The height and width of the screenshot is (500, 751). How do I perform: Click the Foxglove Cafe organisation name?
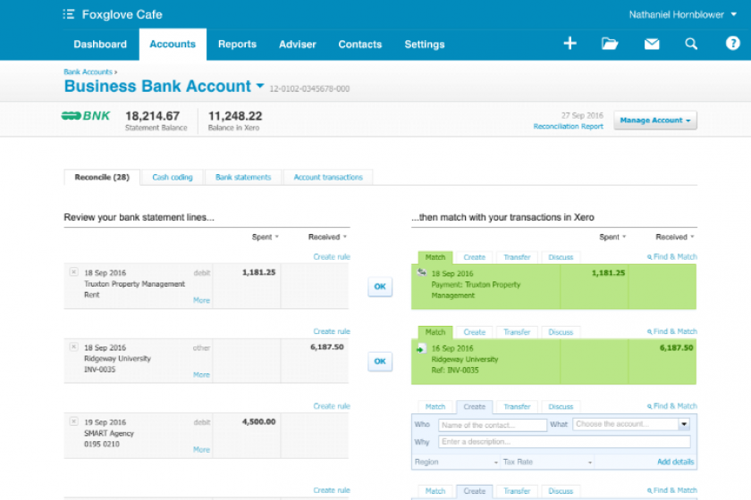click(x=122, y=15)
